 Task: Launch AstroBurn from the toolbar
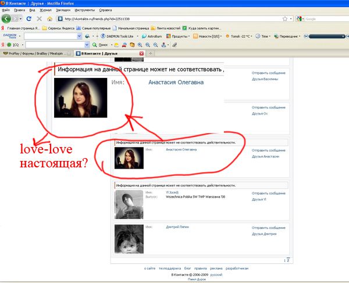(152, 36)
